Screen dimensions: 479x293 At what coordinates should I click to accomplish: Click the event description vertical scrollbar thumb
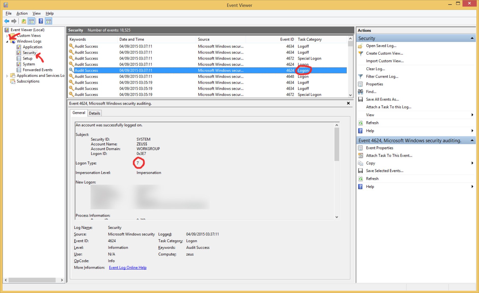click(337, 144)
